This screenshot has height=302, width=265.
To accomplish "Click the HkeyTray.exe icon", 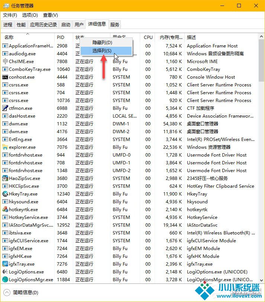I will point(5,194).
